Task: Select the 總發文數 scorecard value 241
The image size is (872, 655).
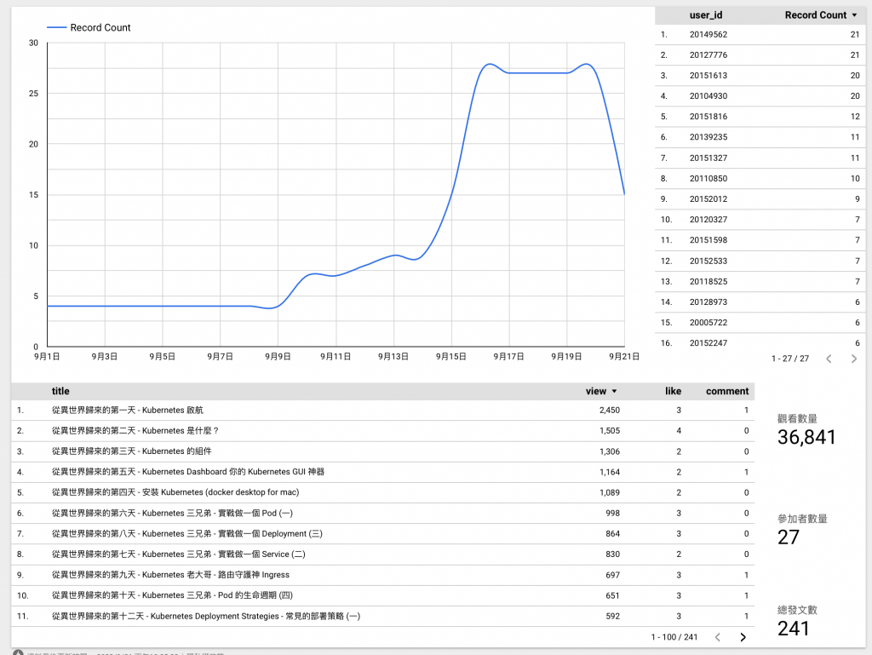Action: (793, 629)
